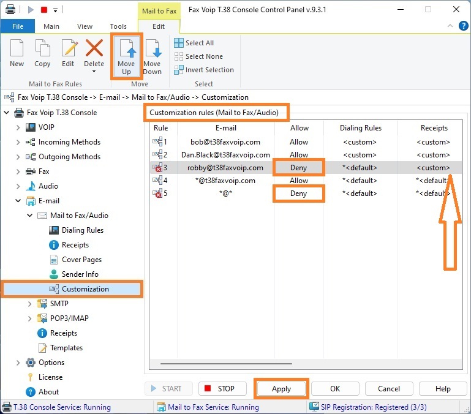Click the E-mail column header
Screen dimensions: 471x414
(x=226, y=128)
